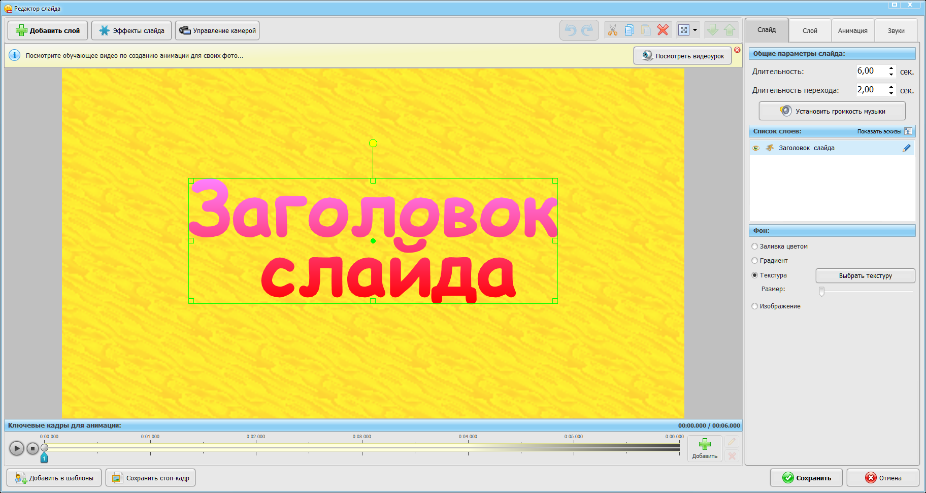Screen dimensions: 926x493
Task: Increase transition duration with up arrow
Action: pos(891,87)
